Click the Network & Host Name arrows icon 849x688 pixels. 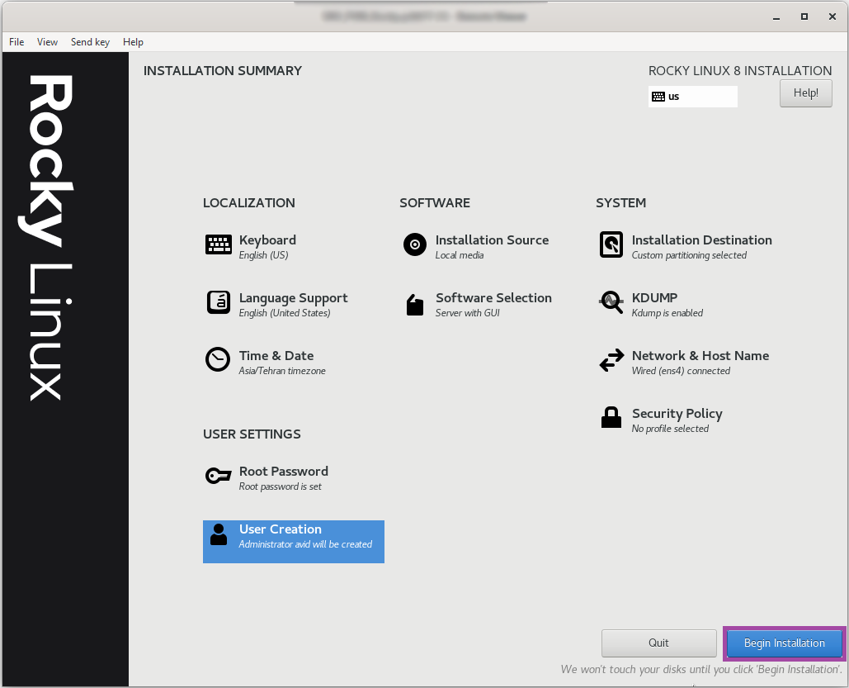[x=611, y=361]
